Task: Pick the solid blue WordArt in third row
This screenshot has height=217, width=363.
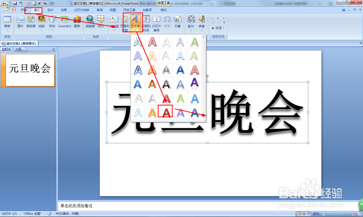Action: tap(180, 70)
